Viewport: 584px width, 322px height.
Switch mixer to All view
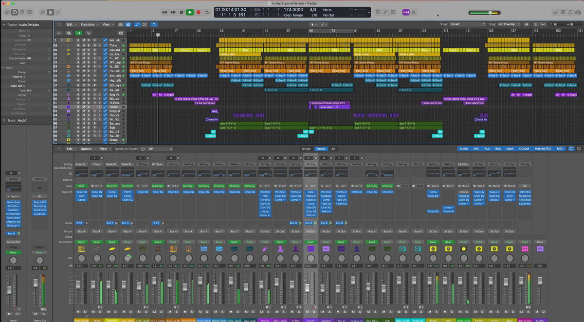tap(333, 149)
